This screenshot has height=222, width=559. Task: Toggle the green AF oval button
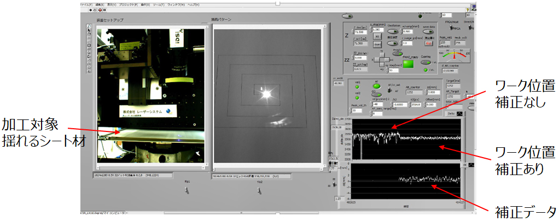coord(376,86)
